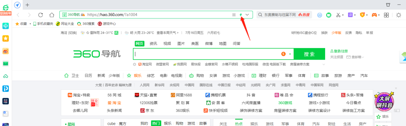Click 换肤 to change skin
Viewport: 406px width, 126px height.
tap(324, 33)
